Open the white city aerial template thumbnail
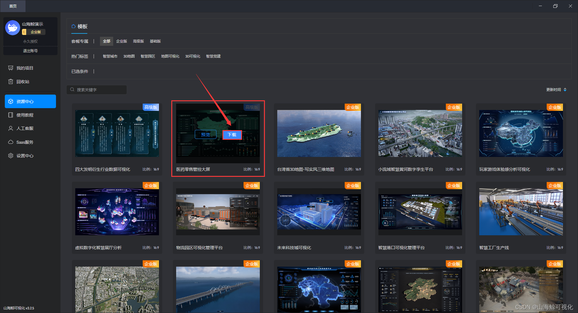Viewport: 578px width, 313px height. coord(117,290)
